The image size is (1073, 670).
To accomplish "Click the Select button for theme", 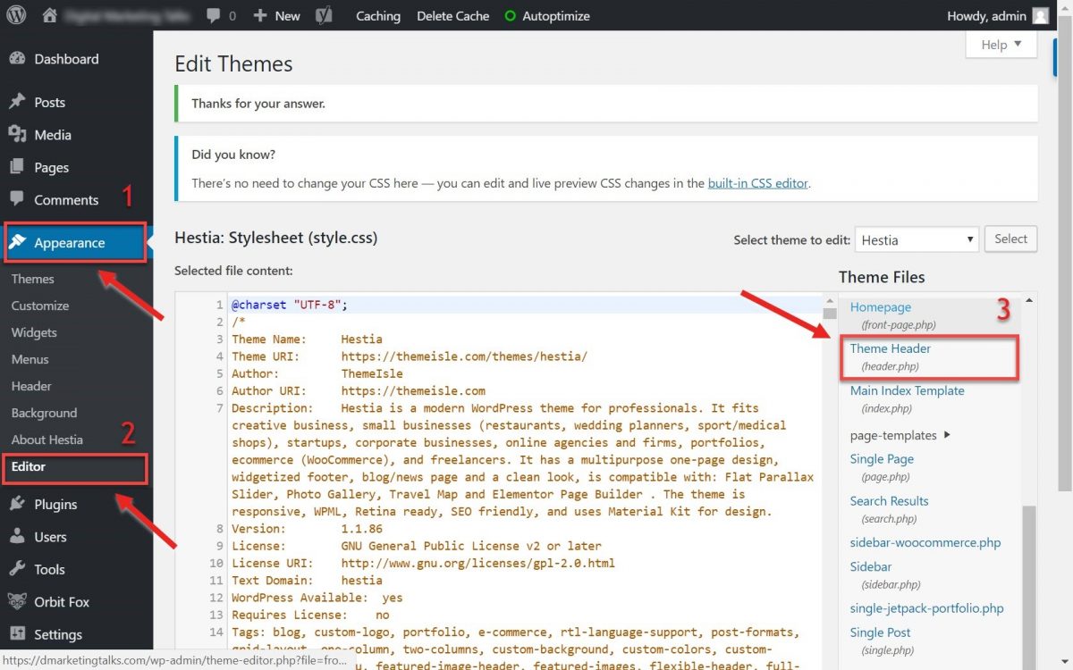I will [x=1010, y=239].
